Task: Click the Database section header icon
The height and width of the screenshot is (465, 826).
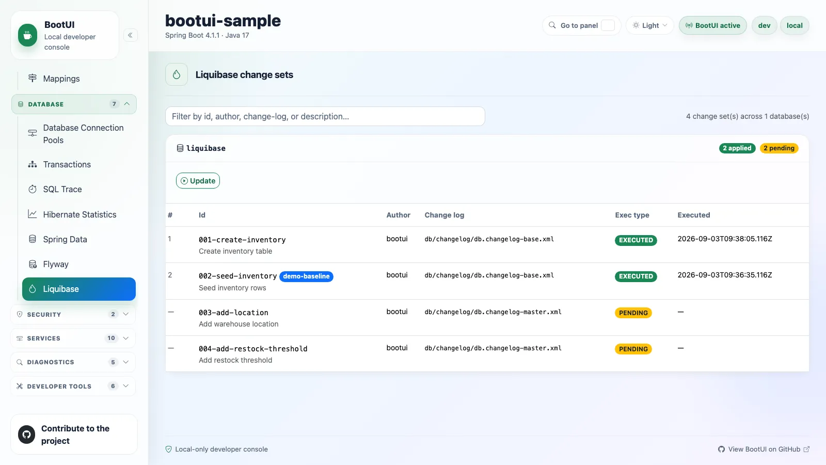Action: [x=21, y=104]
